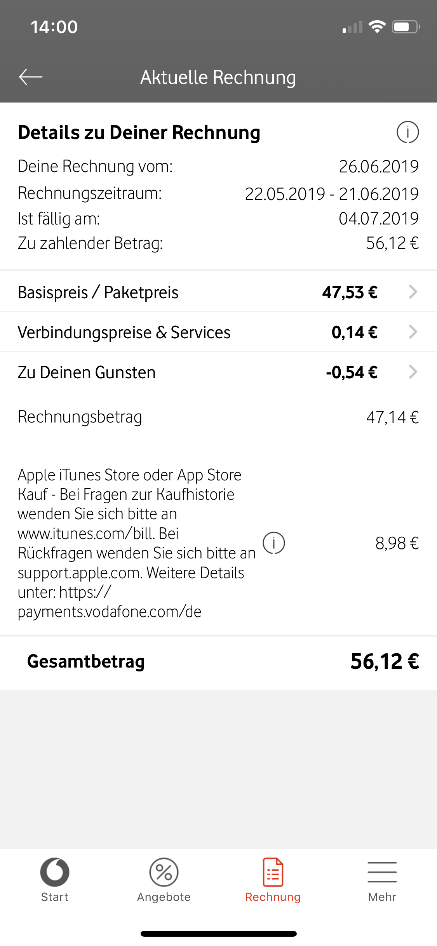
Task: Open the Angebote percent icon
Action: point(164,872)
